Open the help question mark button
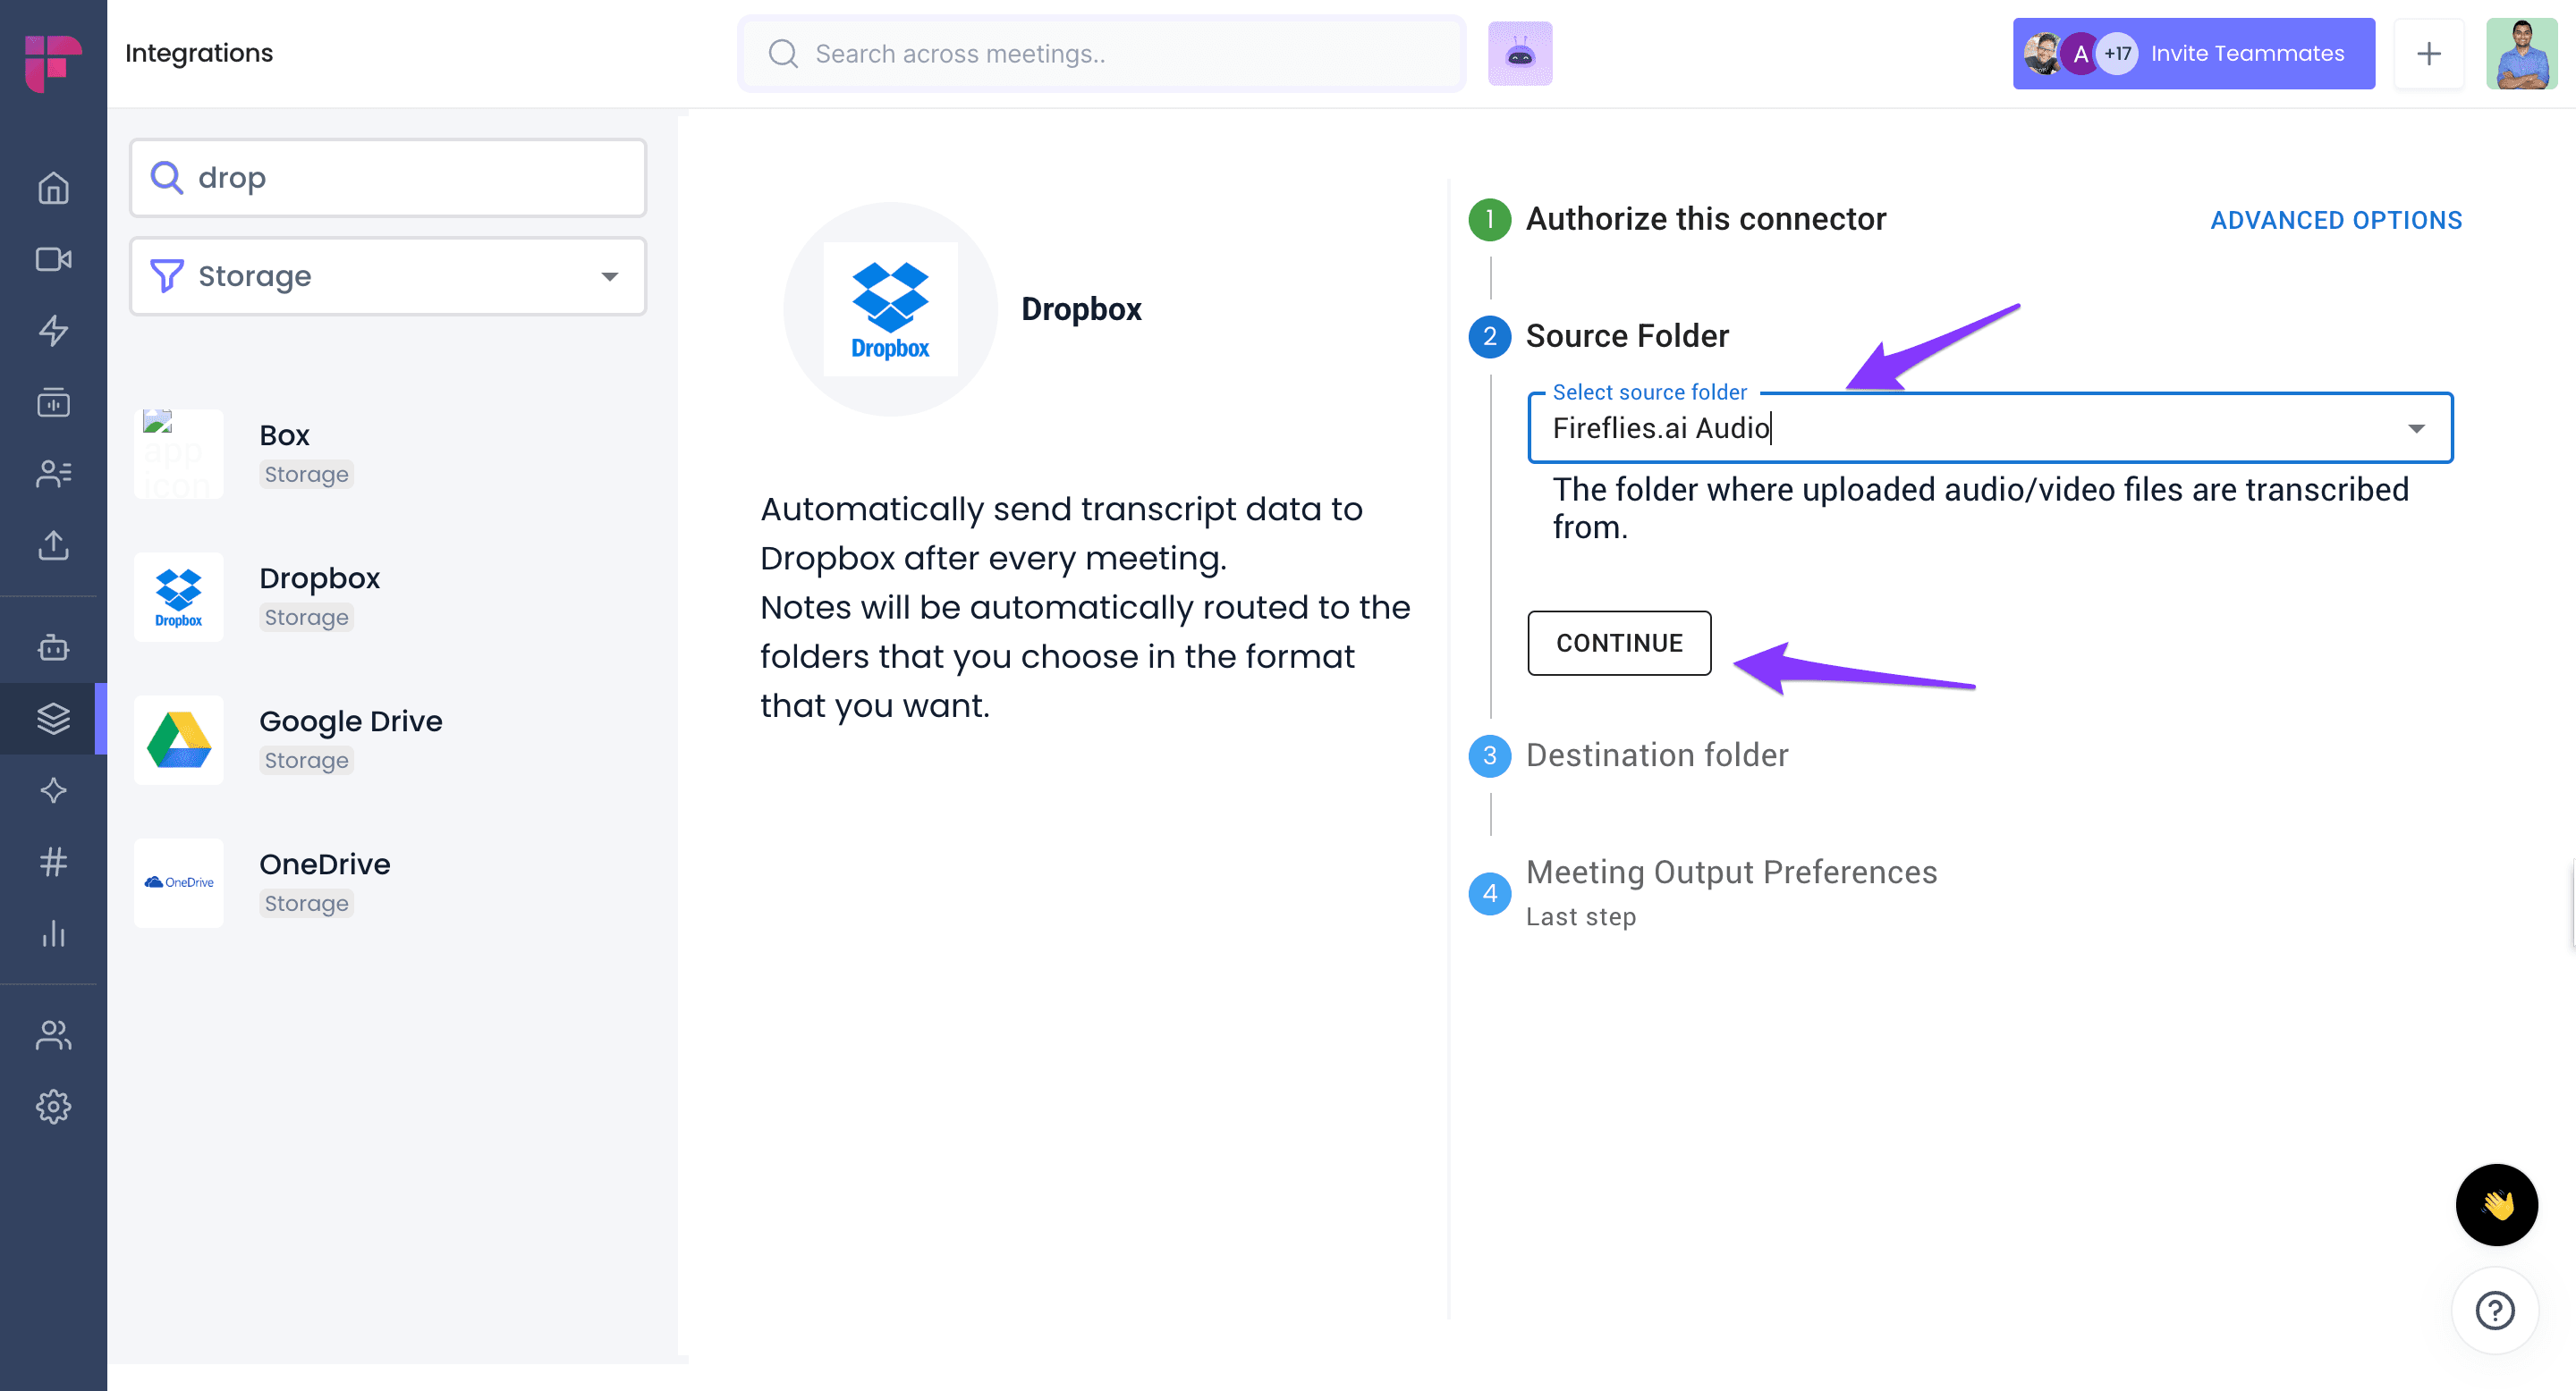This screenshot has width=2576, height=1391. tap(2494, 1310)
